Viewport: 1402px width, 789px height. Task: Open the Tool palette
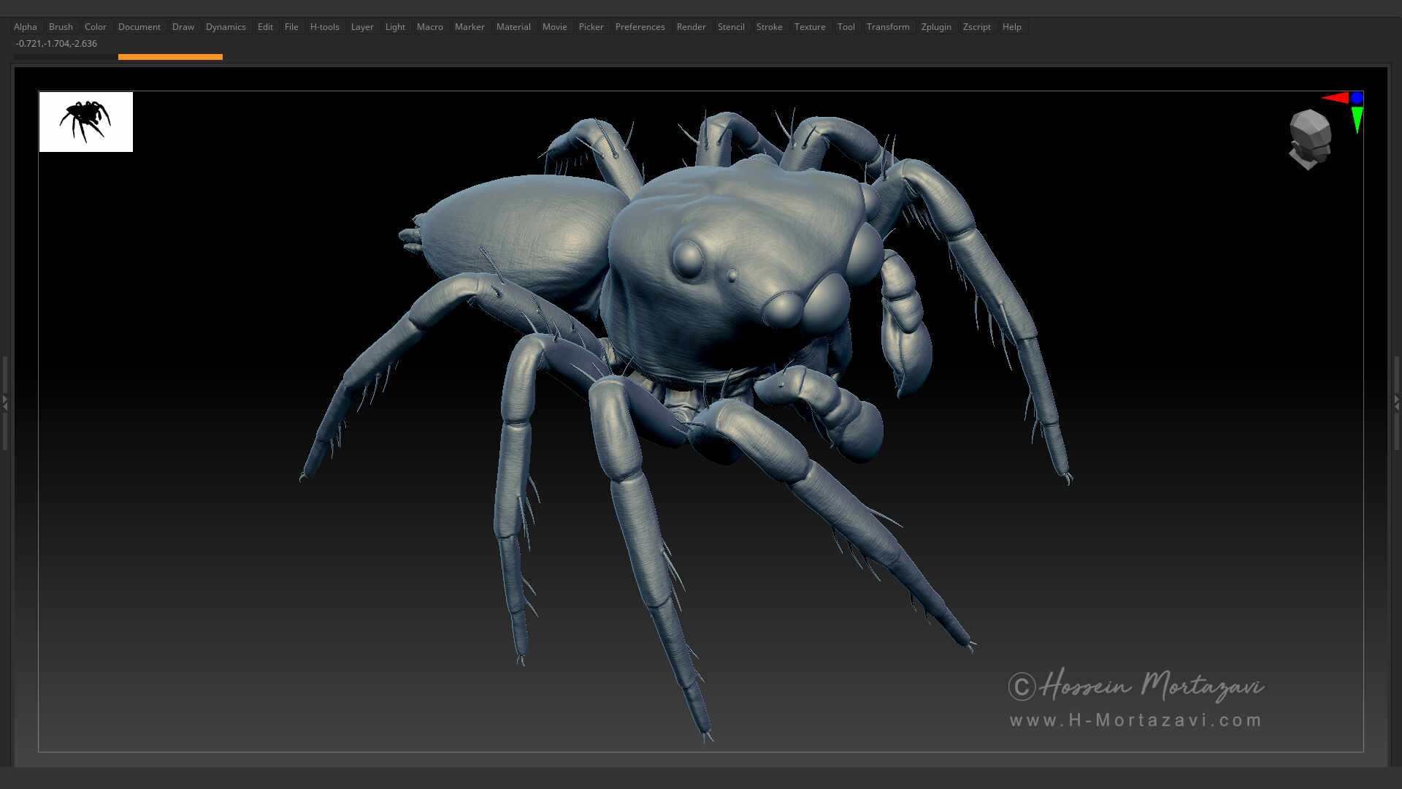[846, 26]
